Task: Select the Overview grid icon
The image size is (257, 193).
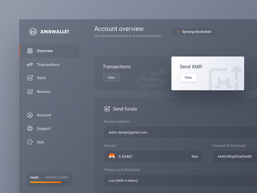Action: 30,51
